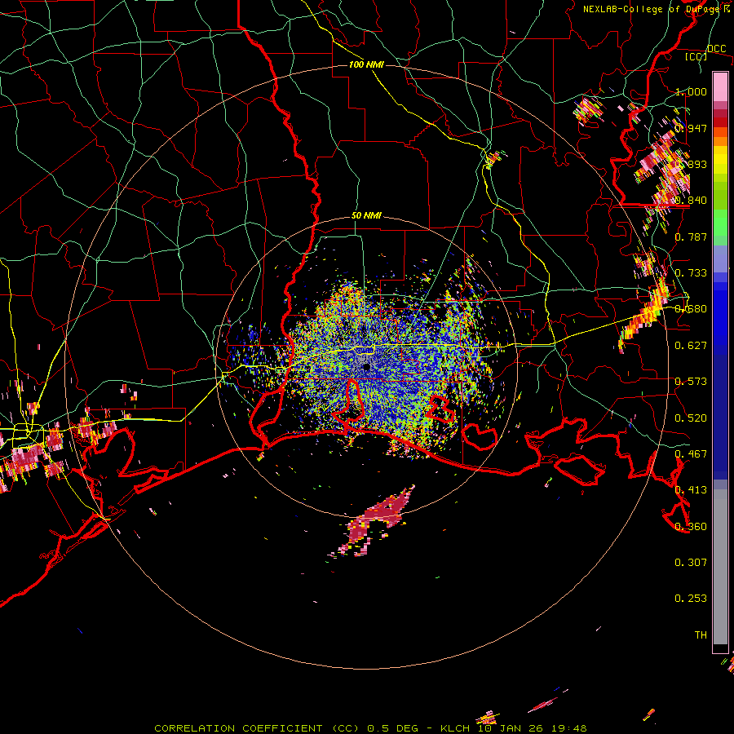The width and height of the screenshot is (734, 734).
Task: Click the 0.787 legend value
Action: pyautogui.click(x=691, y=237)
